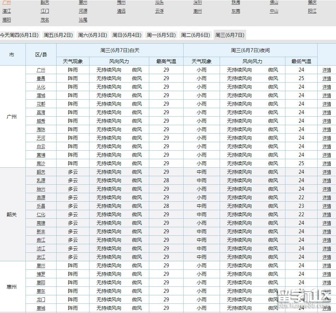Image resolution: width=336 pixels, height=313 pixels.
Task: Open 详情 for the 韶关 district row
Action: (x=326, y=172)
